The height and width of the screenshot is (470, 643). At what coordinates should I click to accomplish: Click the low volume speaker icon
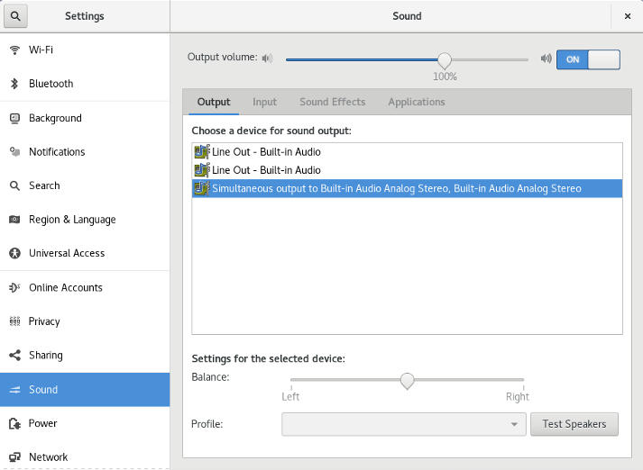coord(267,59)
